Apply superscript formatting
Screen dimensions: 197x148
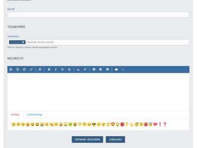85,69
